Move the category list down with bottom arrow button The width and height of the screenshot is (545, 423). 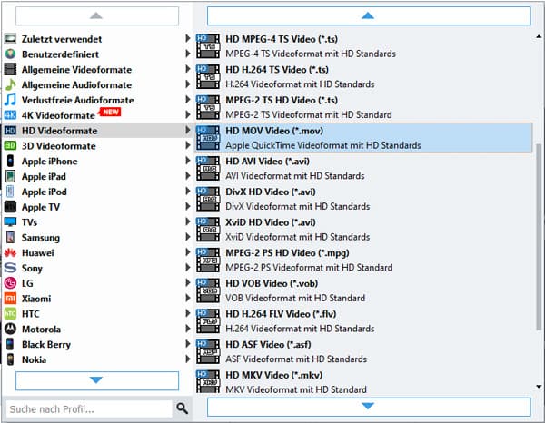click(x=97, y=380)
